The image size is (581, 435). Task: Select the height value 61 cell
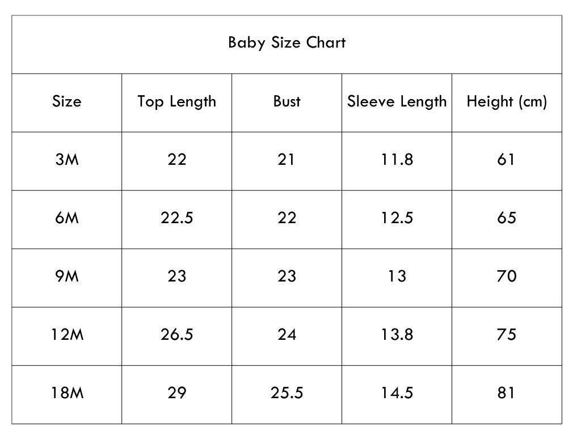pos(506,159)
